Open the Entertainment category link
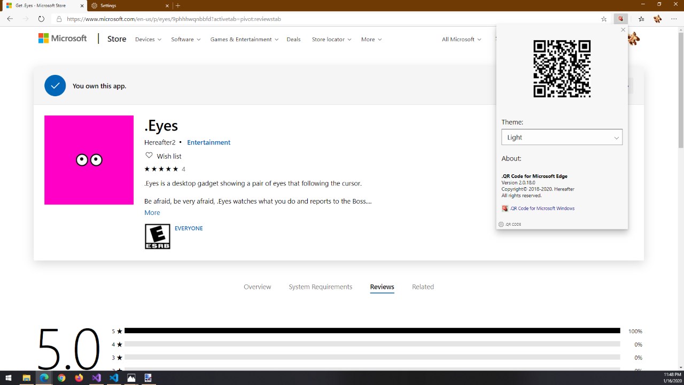The image size is (684, 385). click(x=208, y=142)
